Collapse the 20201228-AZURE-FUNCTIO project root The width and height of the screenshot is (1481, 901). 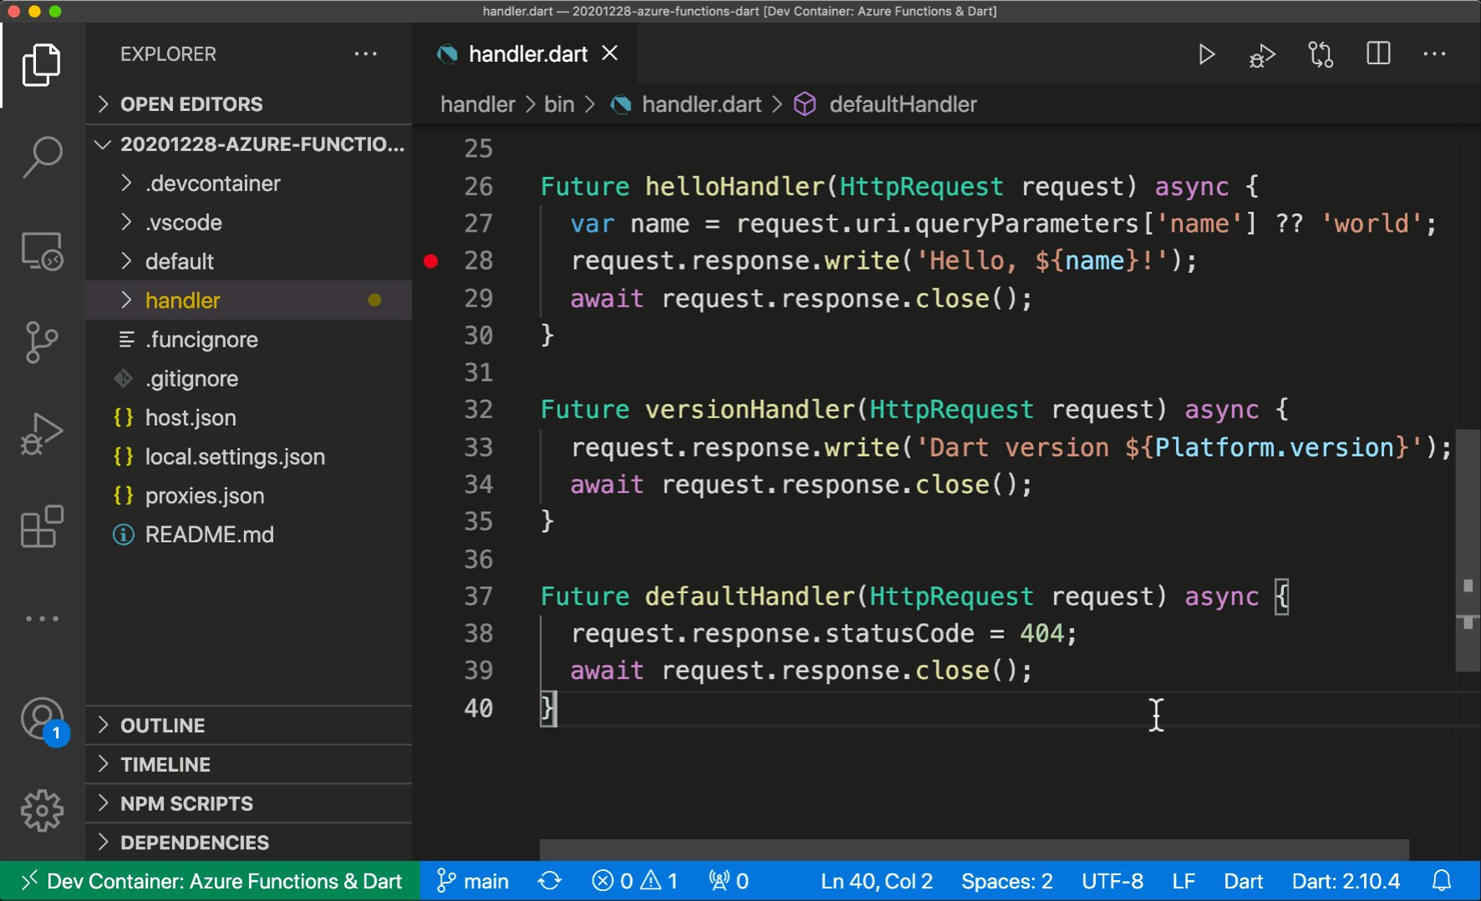coord(248,144)
